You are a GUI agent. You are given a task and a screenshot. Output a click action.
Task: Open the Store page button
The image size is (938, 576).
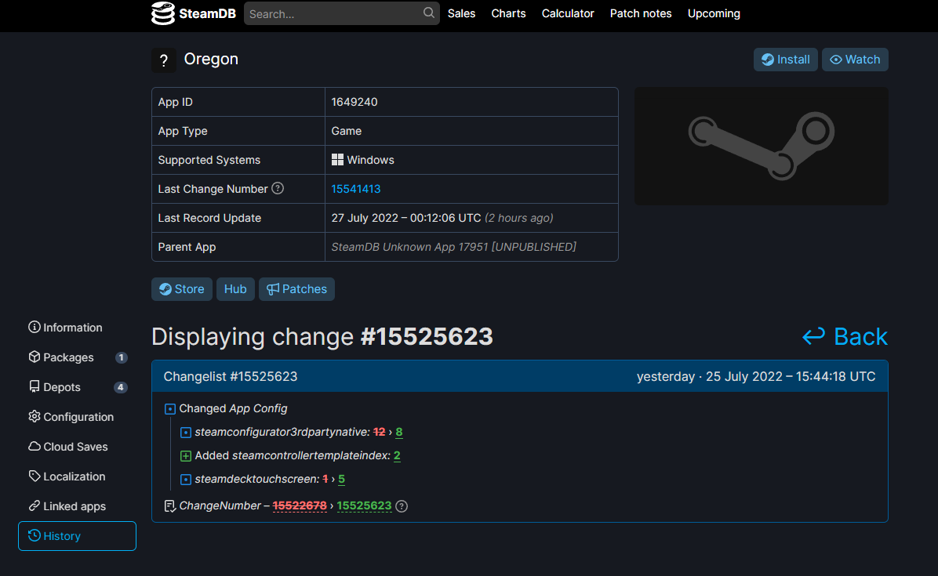[x=182, y=289]
